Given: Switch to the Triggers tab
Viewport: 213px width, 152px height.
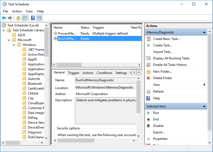Looking at the screenshot, I should (74, 73).
